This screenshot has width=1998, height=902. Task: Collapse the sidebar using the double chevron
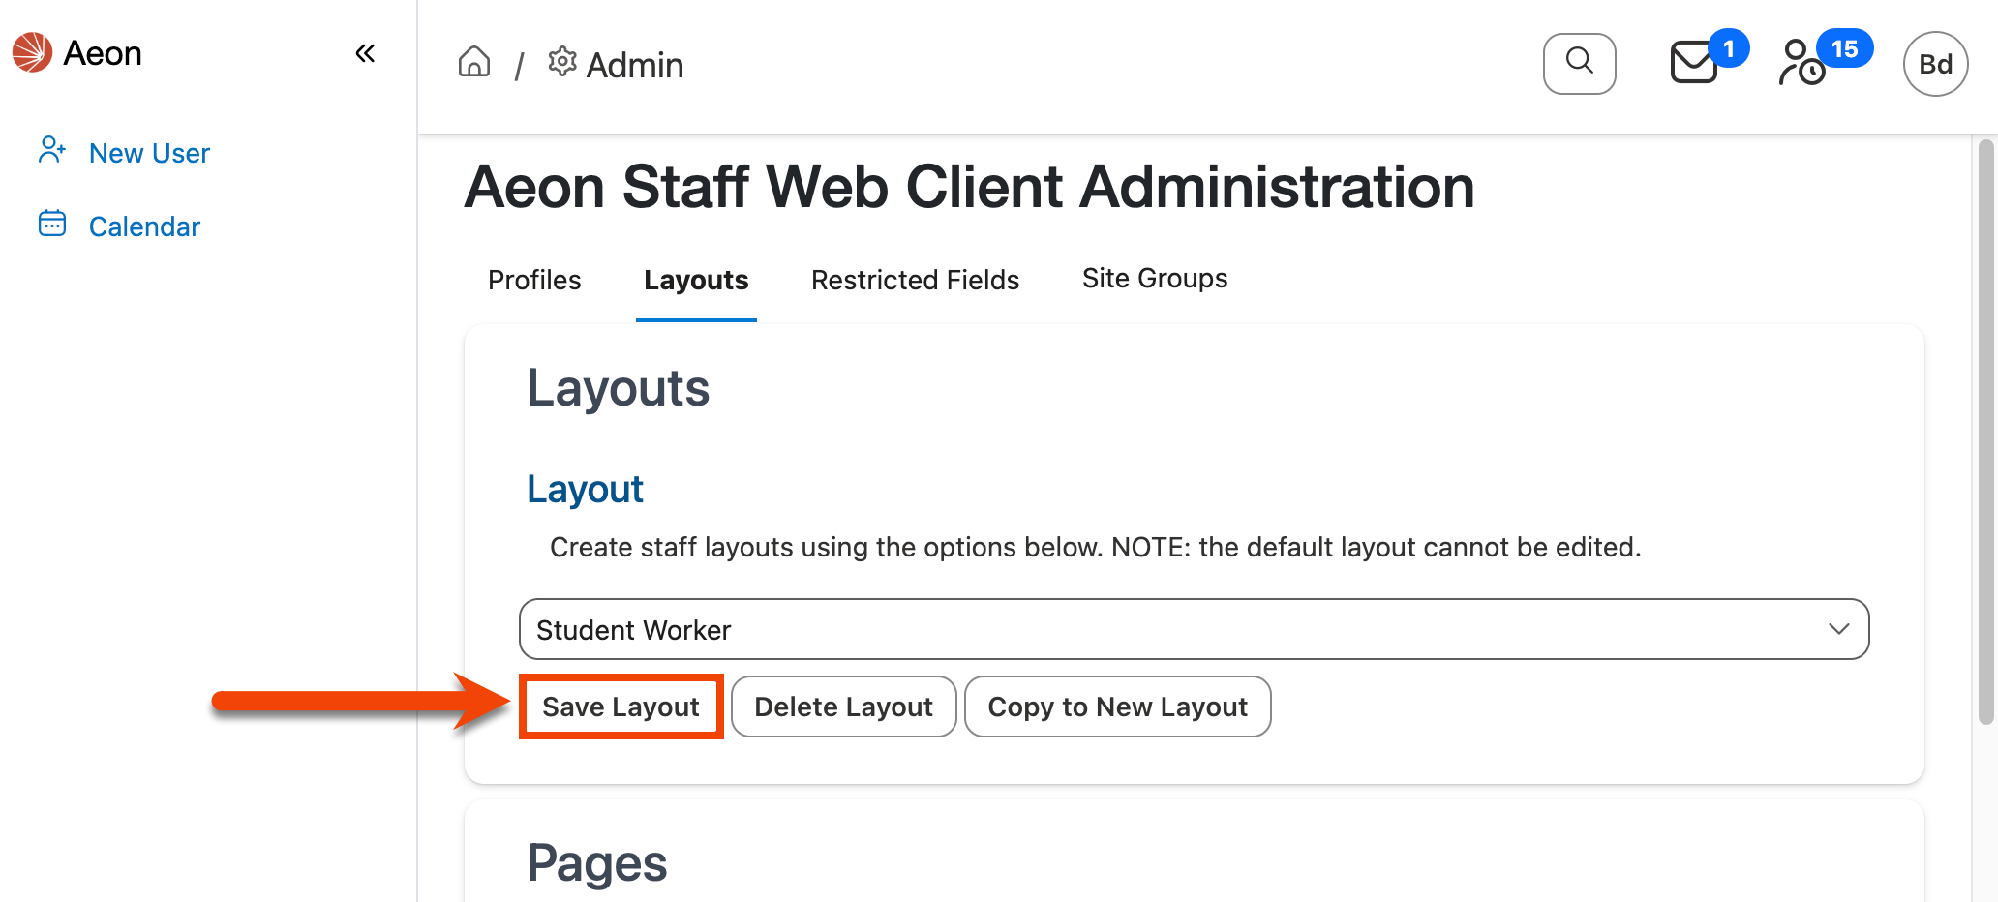[x=365, y=53]
